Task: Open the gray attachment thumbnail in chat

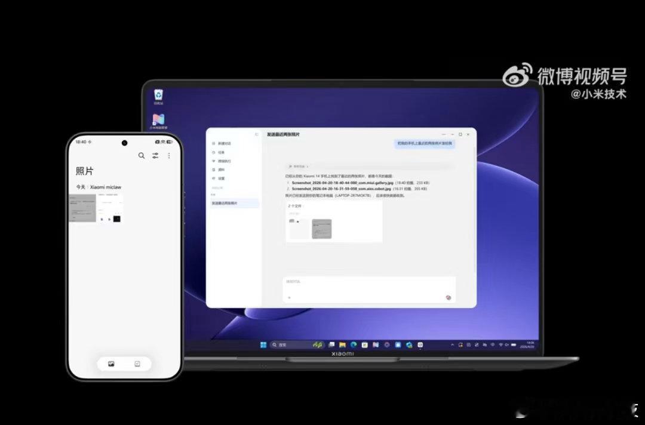Action: click(x=322, y=229)
